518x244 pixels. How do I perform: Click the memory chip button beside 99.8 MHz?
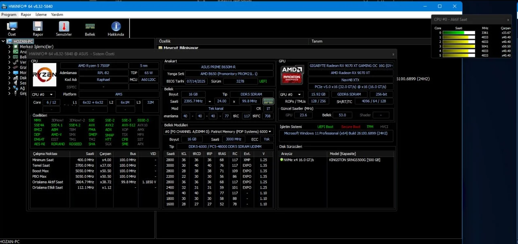coord(268,101)
